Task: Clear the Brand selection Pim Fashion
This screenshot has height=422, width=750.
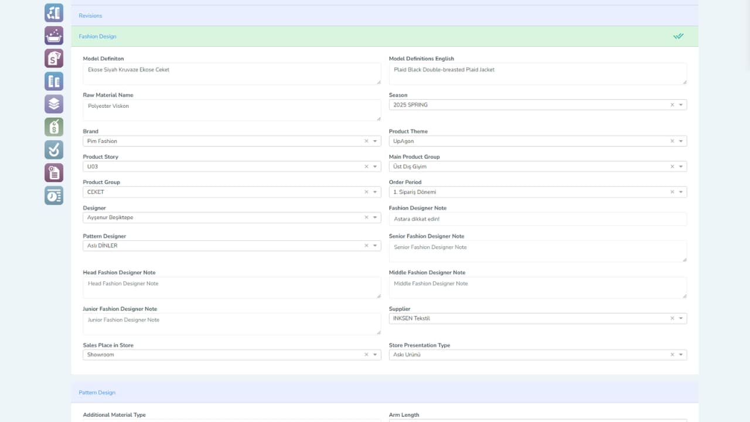Action: (x=366, y=141)
